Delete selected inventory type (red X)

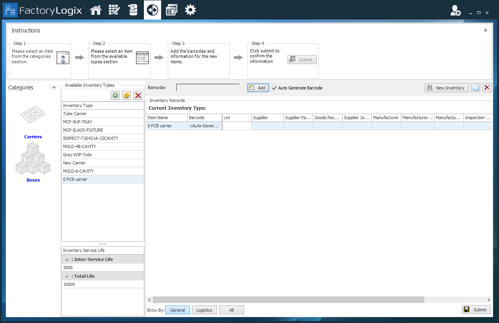tap(138, 96)
